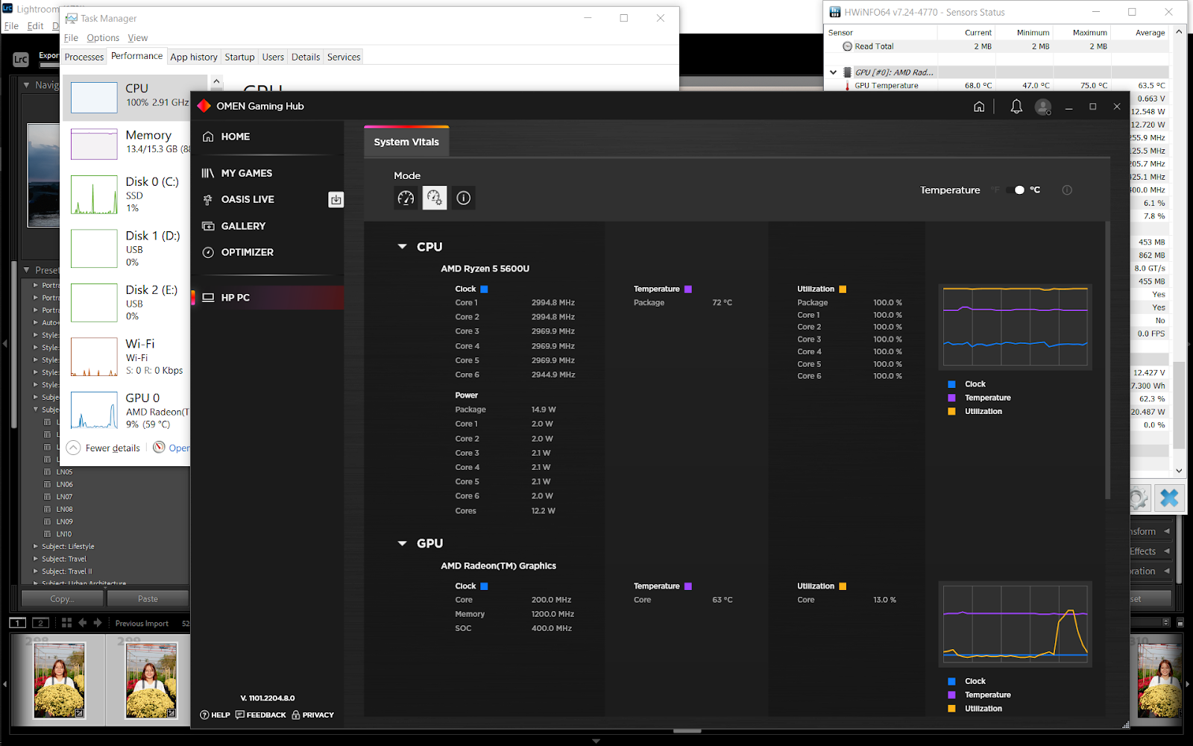This screenshot has height=746, width=1193.
Task: Switch to Startup tab in Task Manager
Action: click(x=239, y=57)
